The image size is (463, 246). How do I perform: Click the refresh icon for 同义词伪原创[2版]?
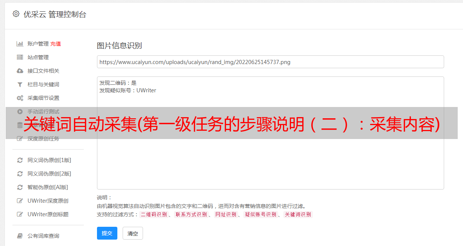pyautogui.click(x=20, y=174)
